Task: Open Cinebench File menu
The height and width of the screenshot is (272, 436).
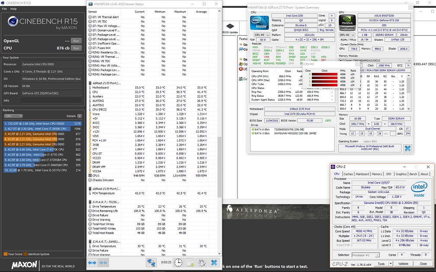Action: click(4, 9)
